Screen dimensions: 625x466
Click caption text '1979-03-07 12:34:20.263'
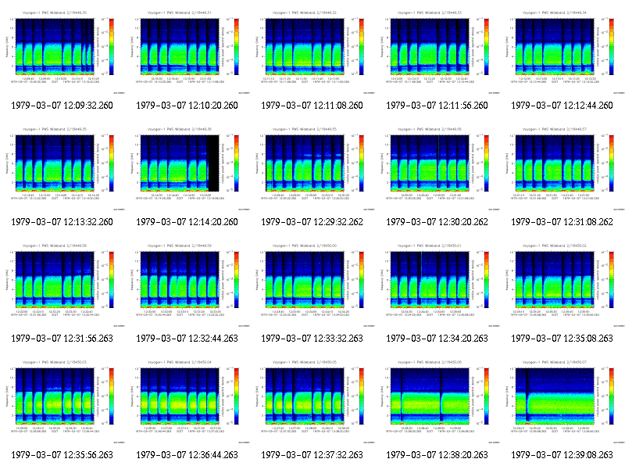437,339
